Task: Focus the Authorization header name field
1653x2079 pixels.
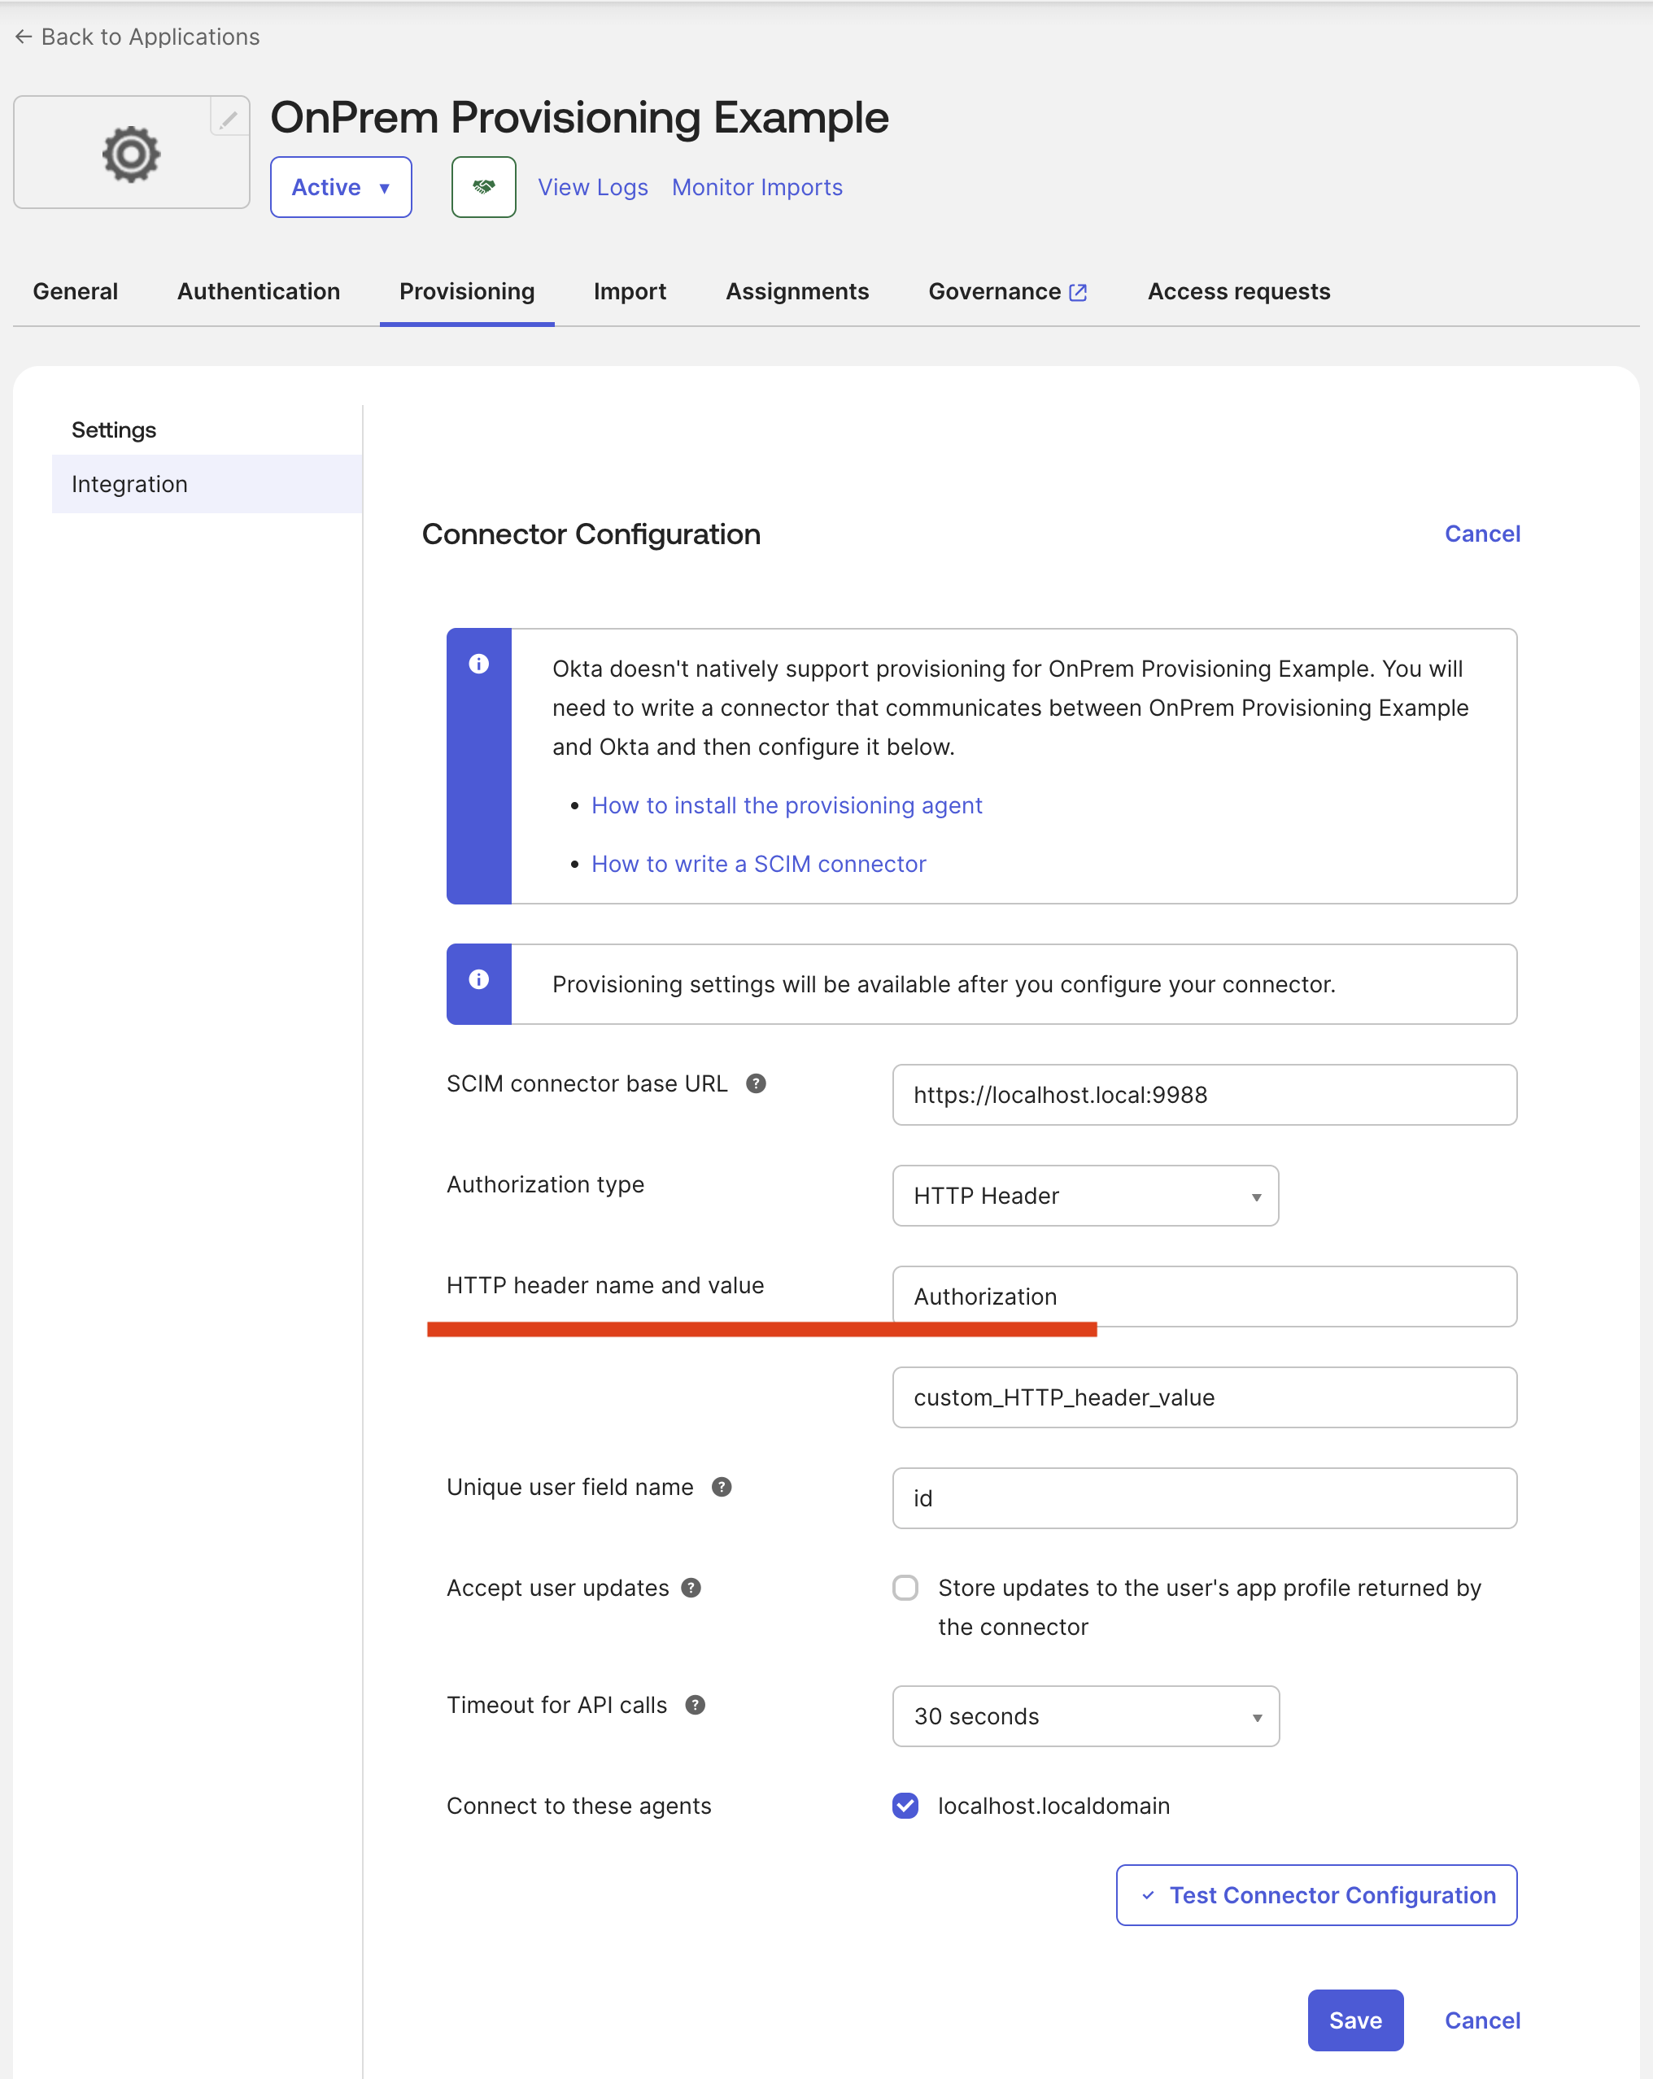Action: pyautogui.click(x=1205, y=1296)
